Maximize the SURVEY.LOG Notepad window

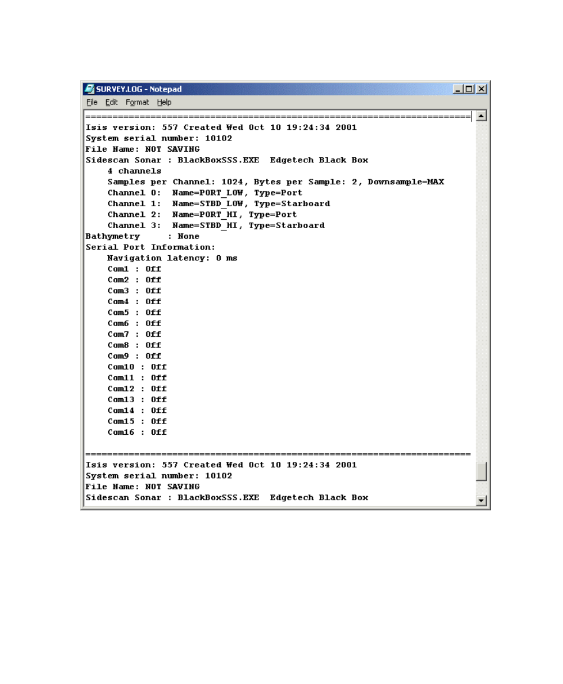[x=469, y=89]
